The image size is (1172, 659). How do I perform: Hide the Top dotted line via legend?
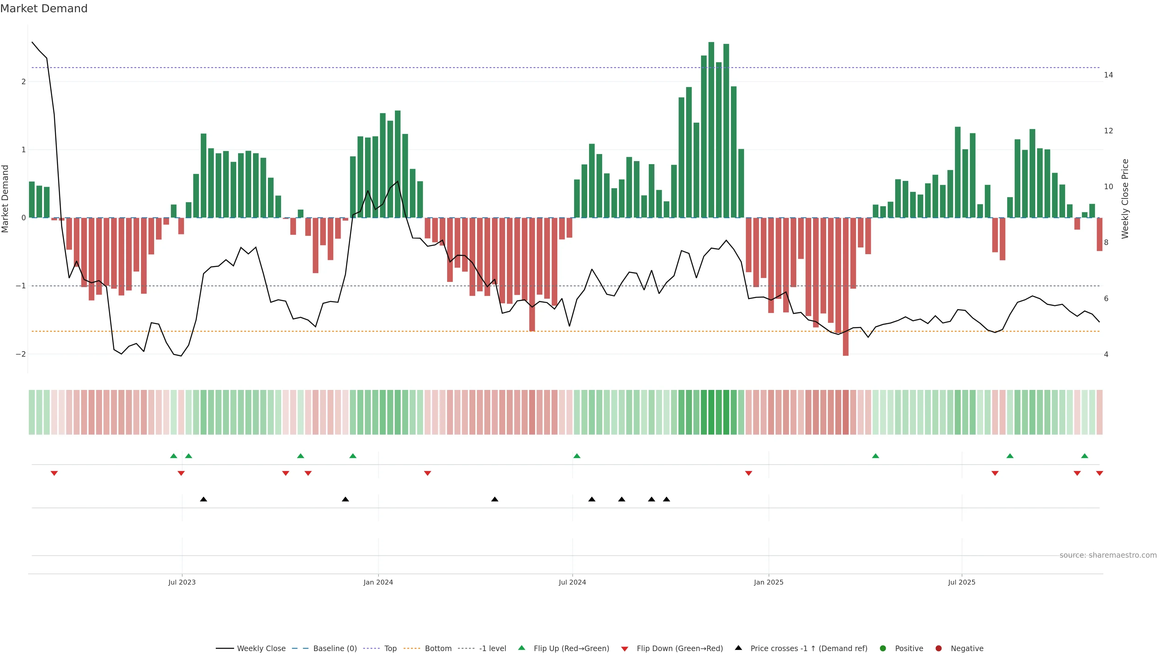click(390, 649)
